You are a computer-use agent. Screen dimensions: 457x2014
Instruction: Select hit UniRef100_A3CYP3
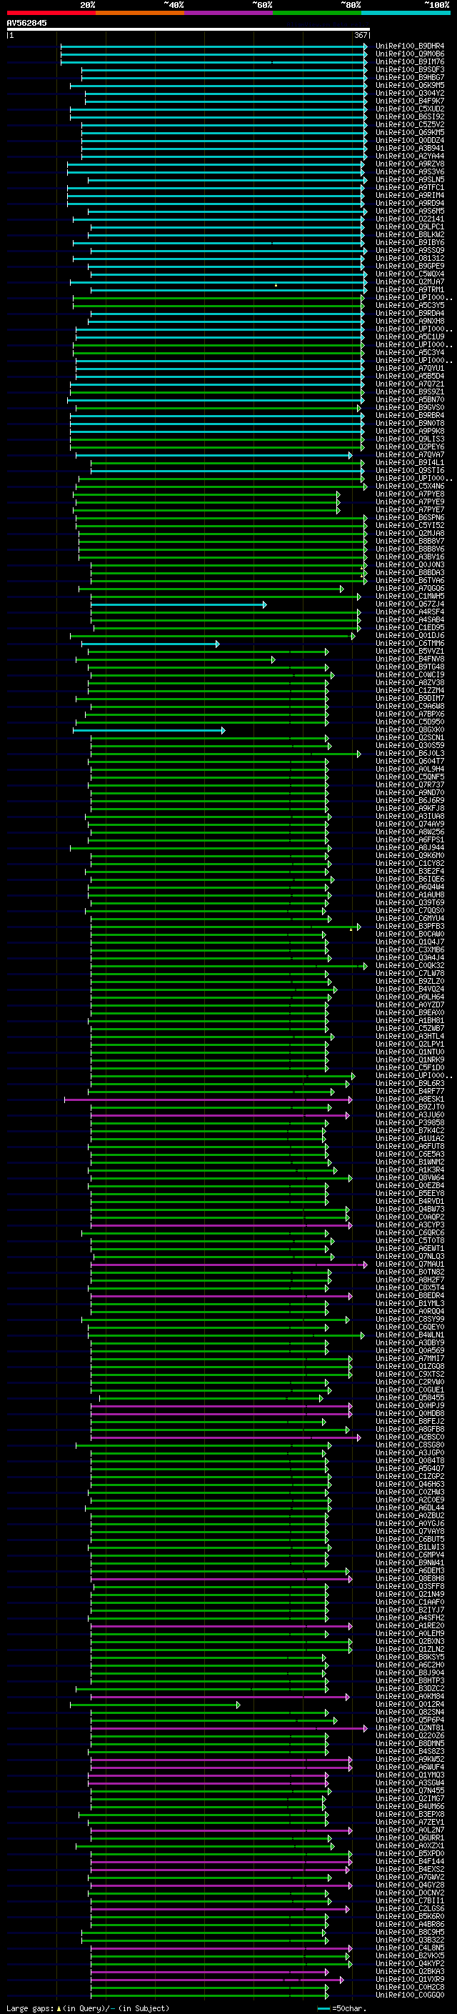coord(409,1225)
